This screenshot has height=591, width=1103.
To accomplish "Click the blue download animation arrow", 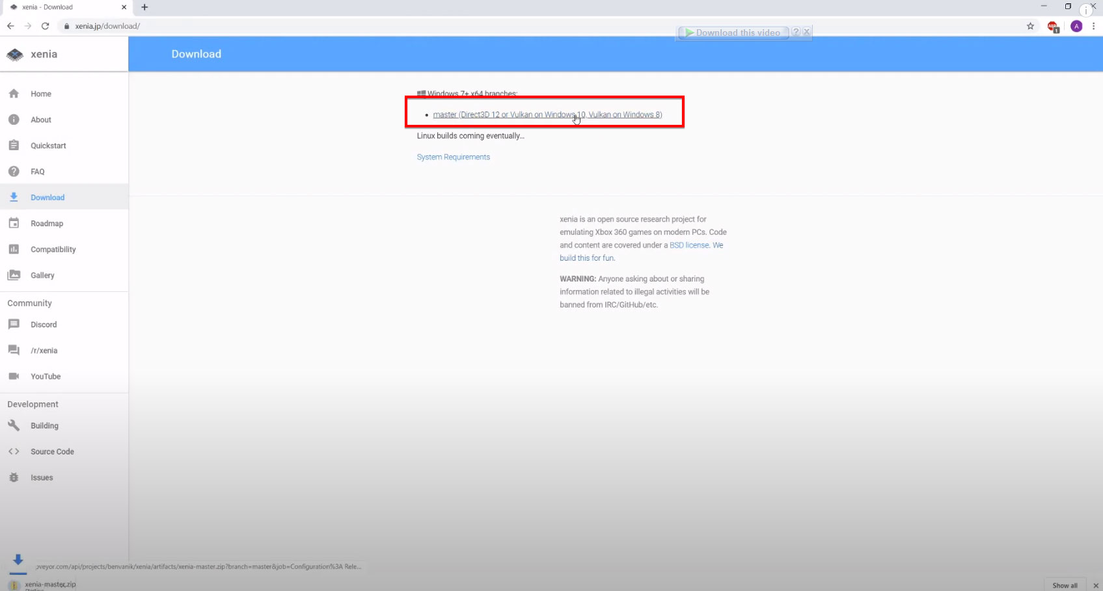I will point(18,562).
